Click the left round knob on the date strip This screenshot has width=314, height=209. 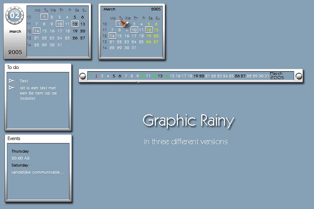pos(83,76)
